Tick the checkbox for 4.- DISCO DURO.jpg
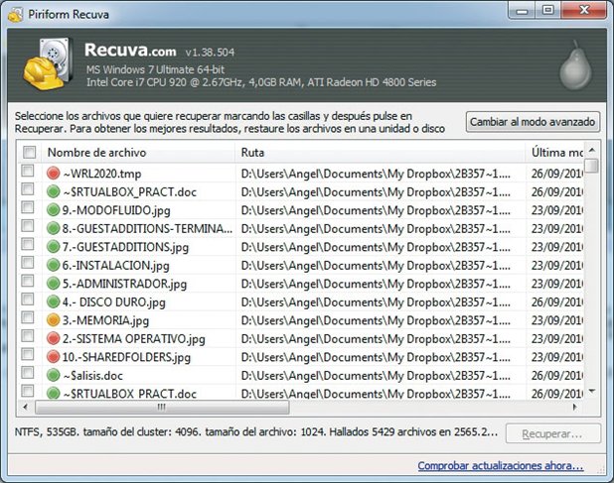Screen dimensions: 614x483 [28, 302]
